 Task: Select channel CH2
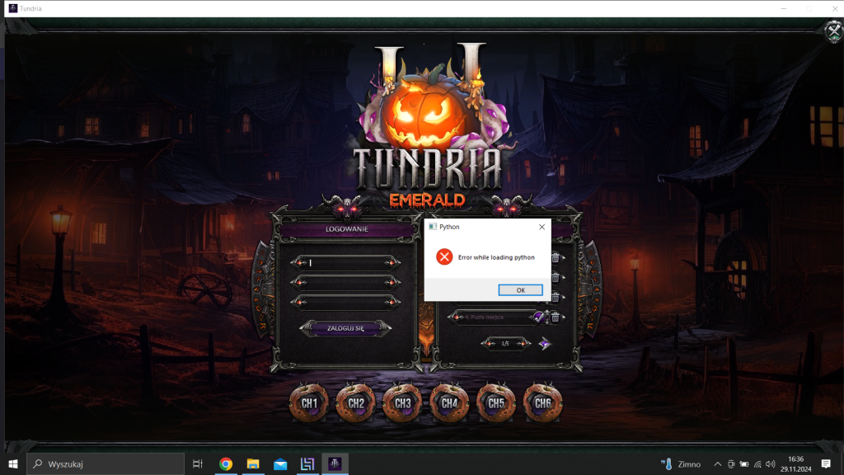[356, 402]
